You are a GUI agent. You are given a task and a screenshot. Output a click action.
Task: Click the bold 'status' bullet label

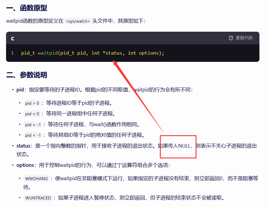tap(23, 146)
